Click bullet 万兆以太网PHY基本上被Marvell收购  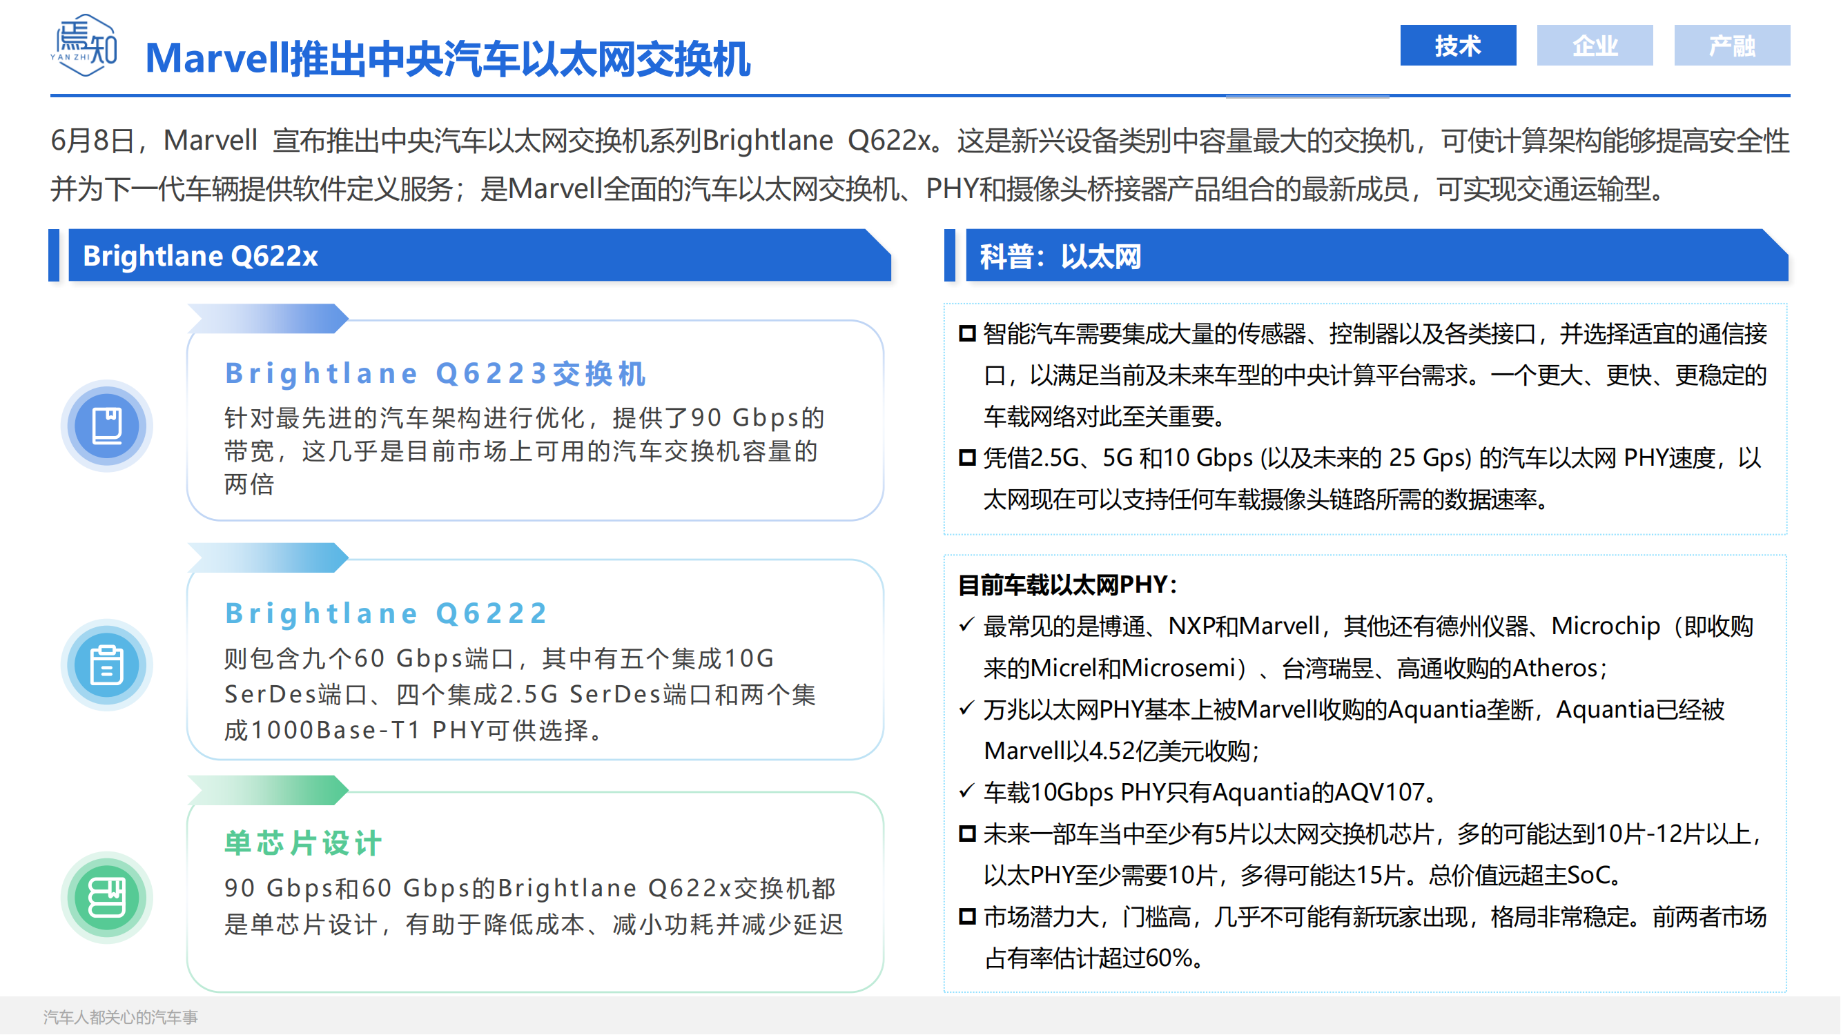[x=1354, y=730]
